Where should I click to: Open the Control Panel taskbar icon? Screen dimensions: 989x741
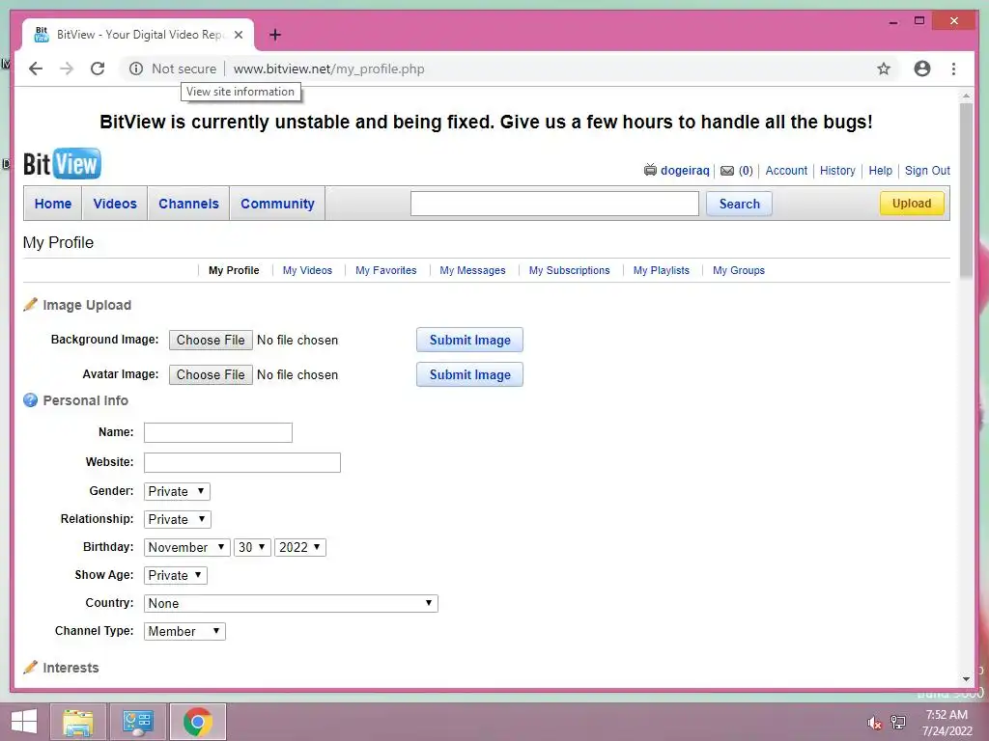[138, 722]
